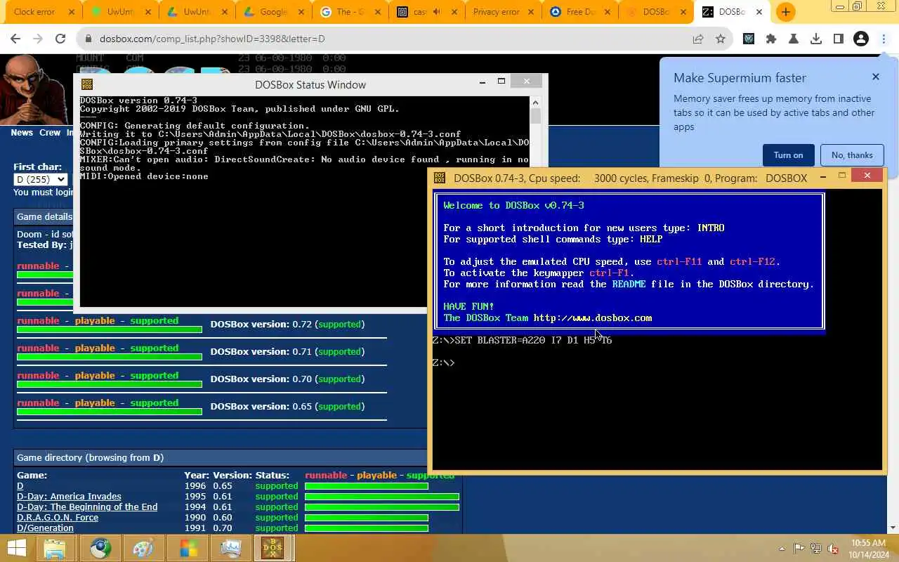
Task: Click the dark shield extension icon in toolbar
Action: coord(749,39)
